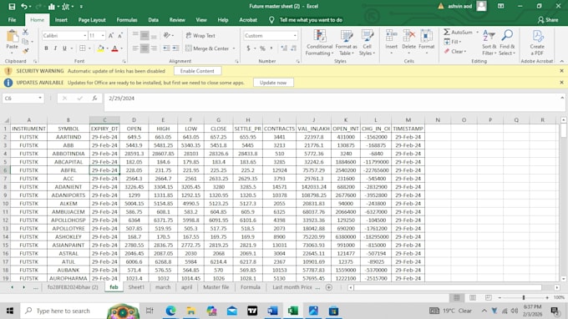Open Format as Table gallery
Screen dimensions: 568x319
pyautogui.click(x=346, y=43)
